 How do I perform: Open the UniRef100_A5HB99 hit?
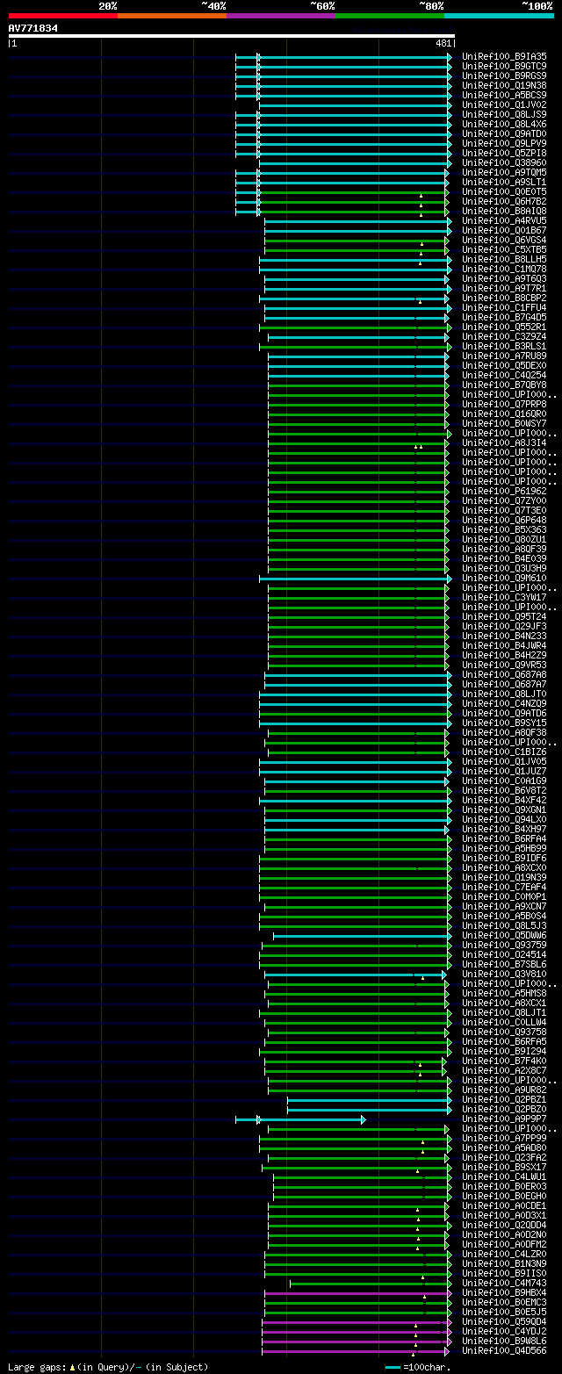point(504,848)
